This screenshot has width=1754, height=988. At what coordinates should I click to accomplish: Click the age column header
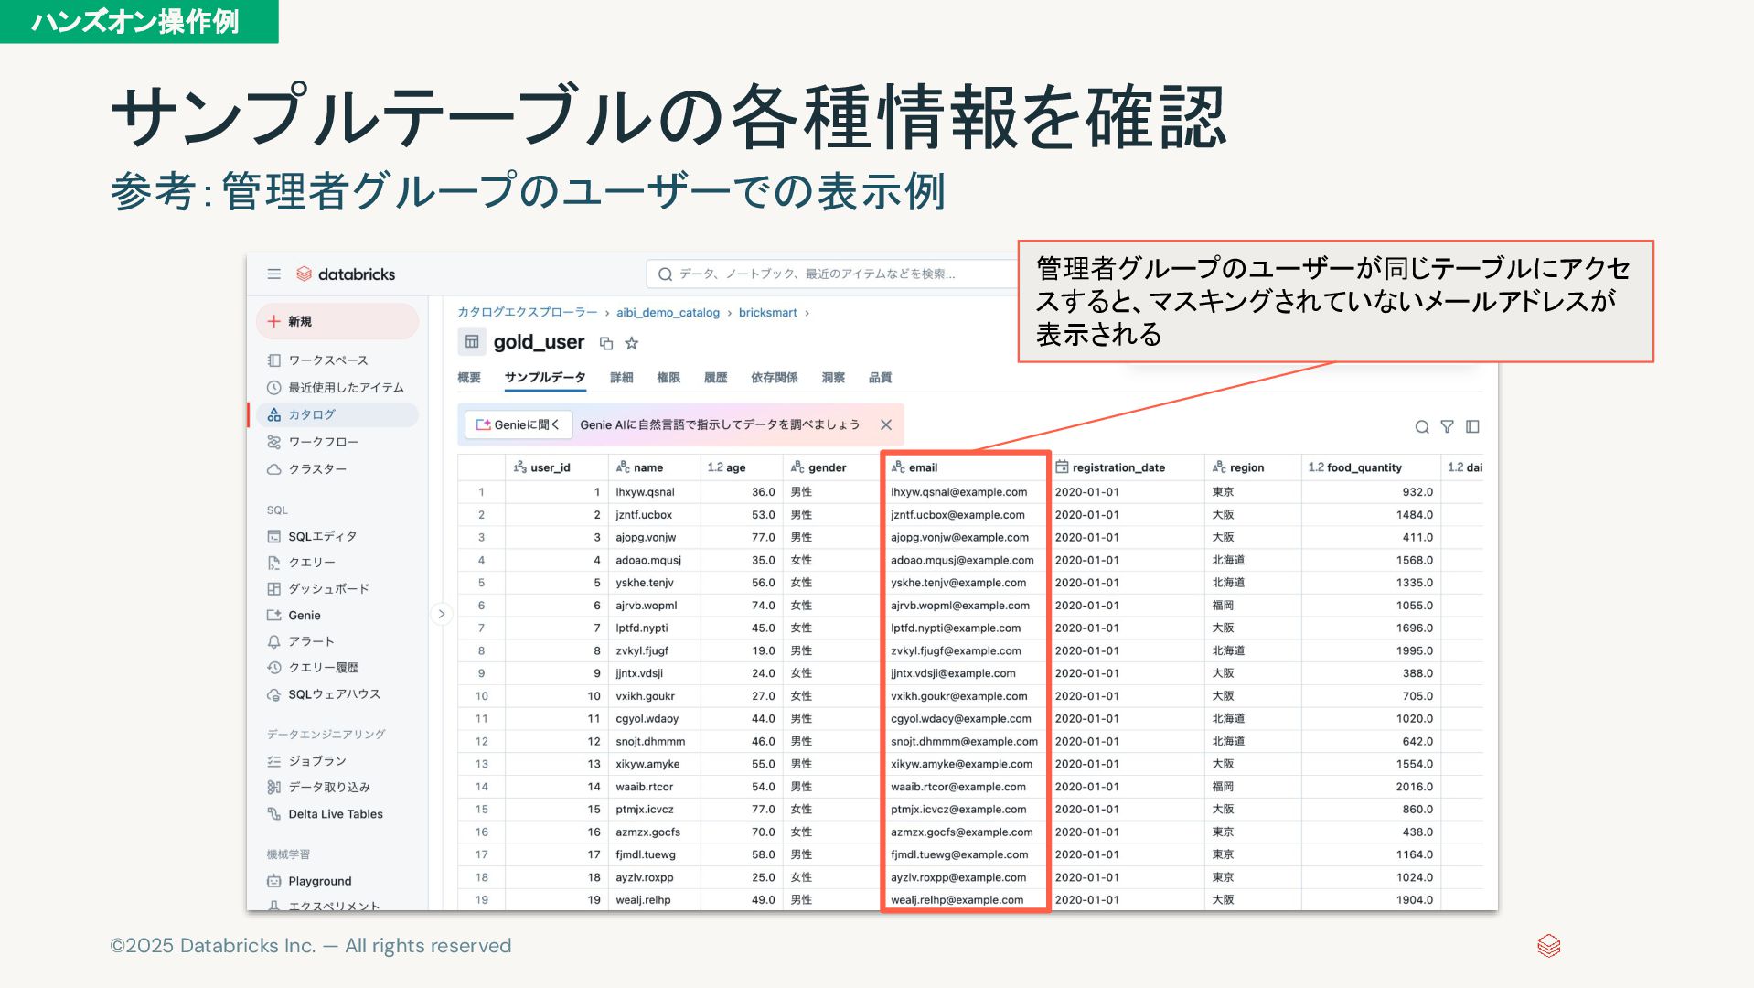click(742, 467)
